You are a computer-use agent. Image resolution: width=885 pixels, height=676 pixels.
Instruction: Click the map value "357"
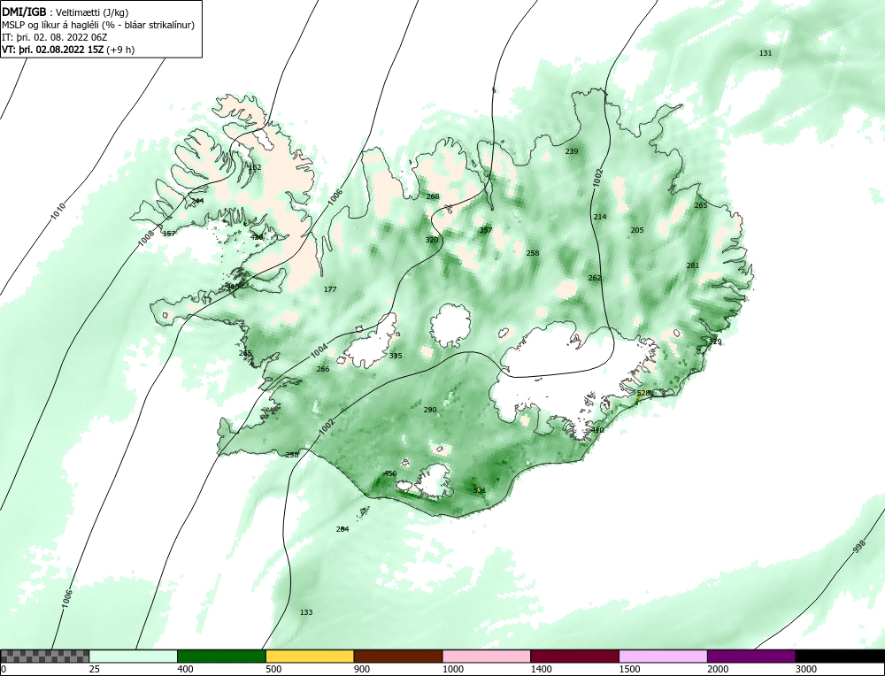(486, 230)
